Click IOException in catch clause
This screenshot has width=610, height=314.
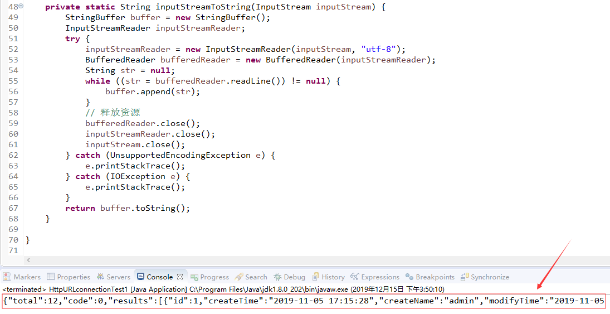pos(138,176)
